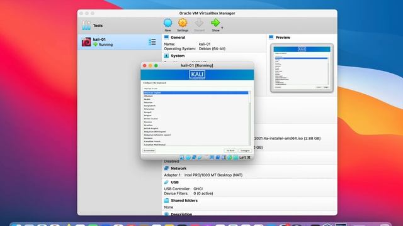Select Bulgarian (BDS layout) keymap entry
Viewport: 403px width, 226px height.
pos(155,132)
